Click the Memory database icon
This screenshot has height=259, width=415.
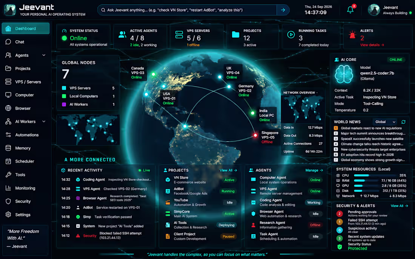(8, 148)
